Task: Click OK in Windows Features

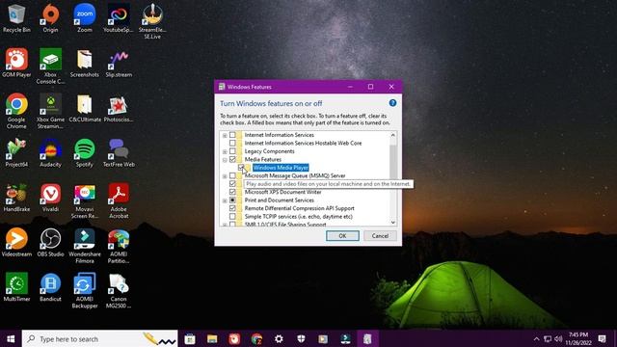Action: coord(342,235)
